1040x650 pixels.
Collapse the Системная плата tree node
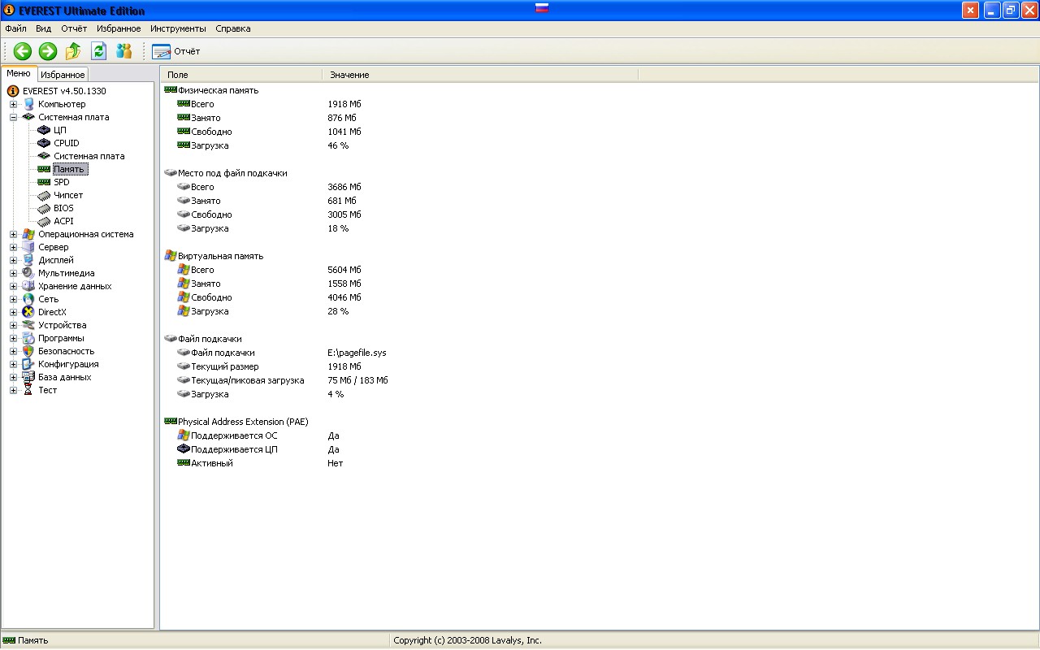[x=13, y=117]
